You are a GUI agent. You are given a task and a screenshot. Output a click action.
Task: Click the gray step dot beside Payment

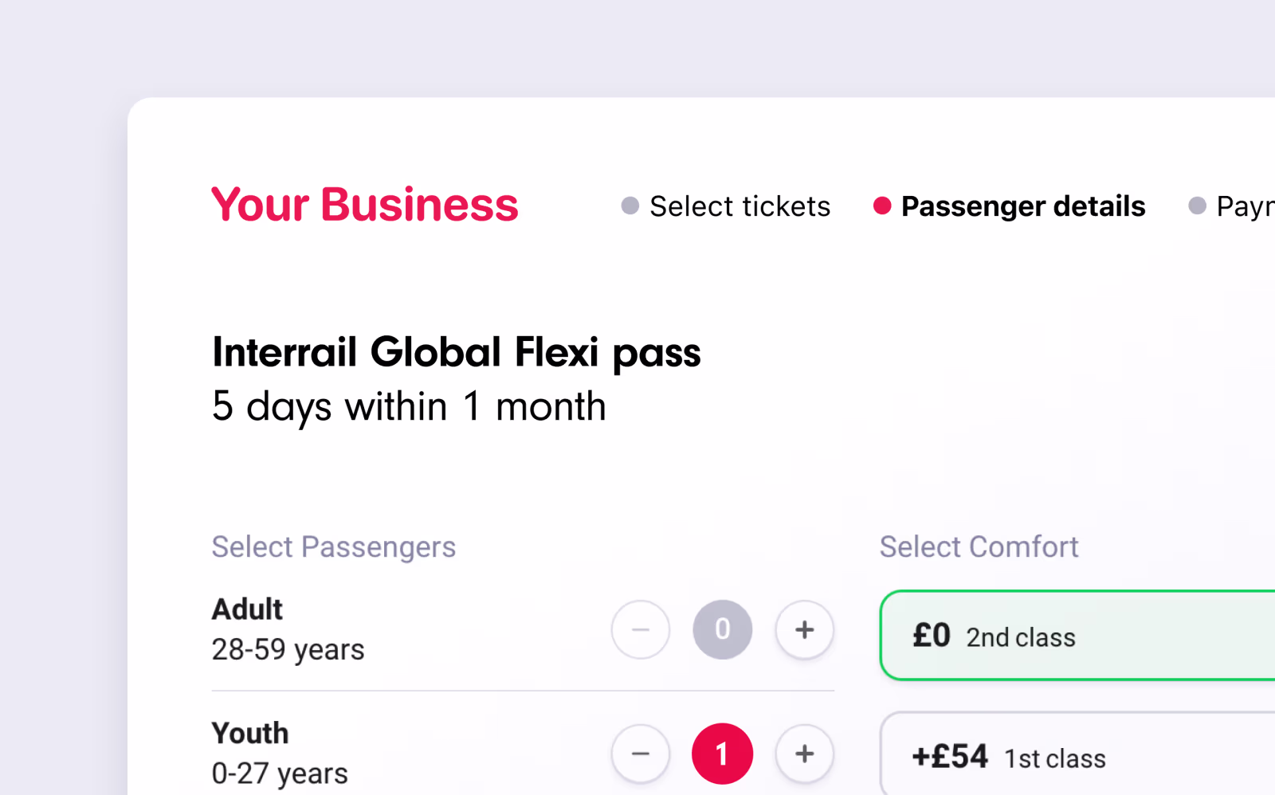pos(1197,206)
